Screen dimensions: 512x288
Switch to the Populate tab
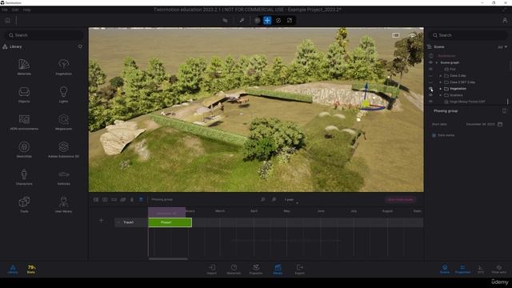click(x=256, y=269)
